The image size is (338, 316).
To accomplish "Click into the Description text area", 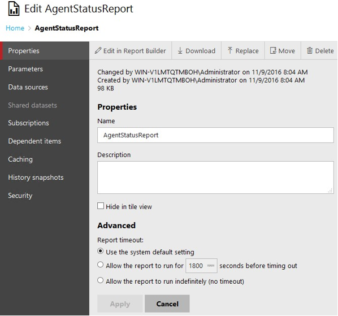I will [x=215, y=178].
